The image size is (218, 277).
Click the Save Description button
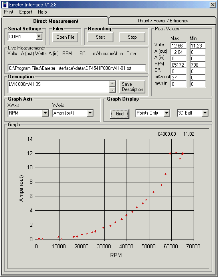(x=132, y=87)
